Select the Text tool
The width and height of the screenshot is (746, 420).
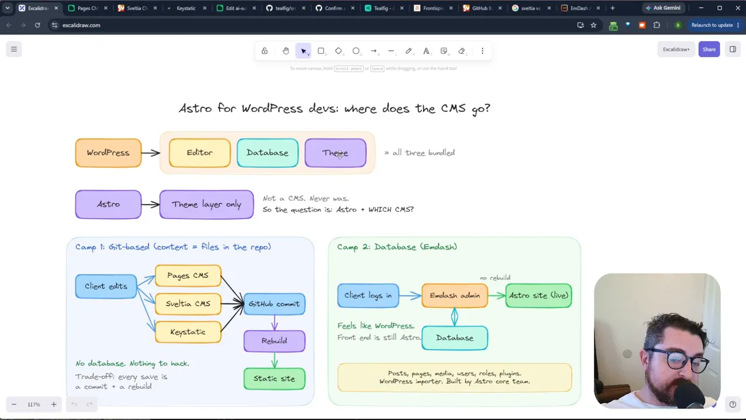click(426, 51)
